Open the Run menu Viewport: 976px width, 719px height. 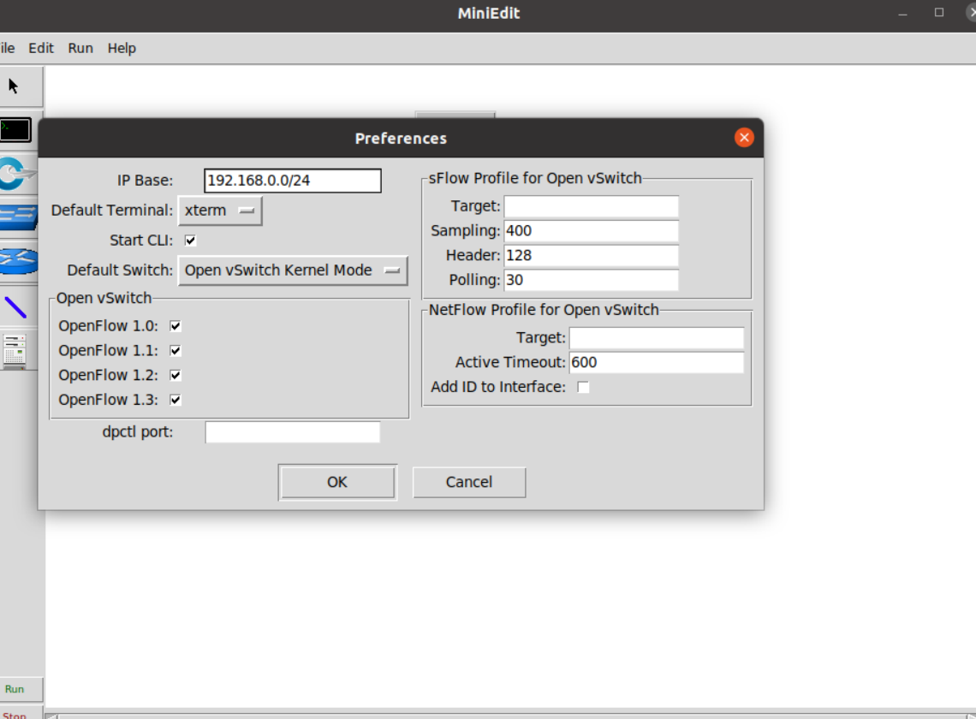coord(80,48)
